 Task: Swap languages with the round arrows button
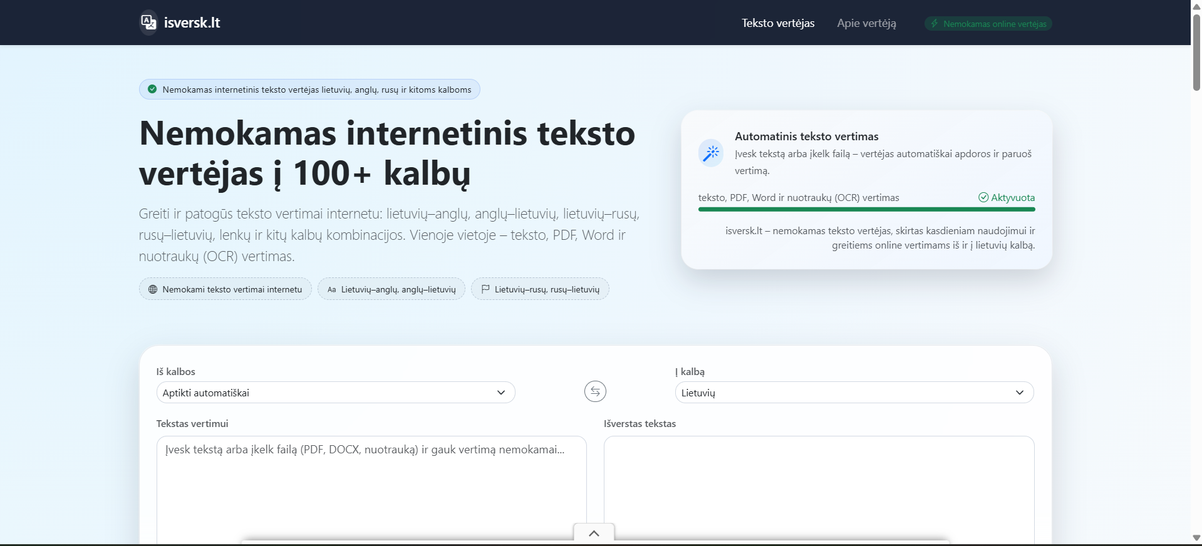(595, 392)
